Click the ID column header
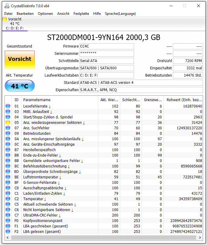 pyautogui.click(x=16, y=100)
